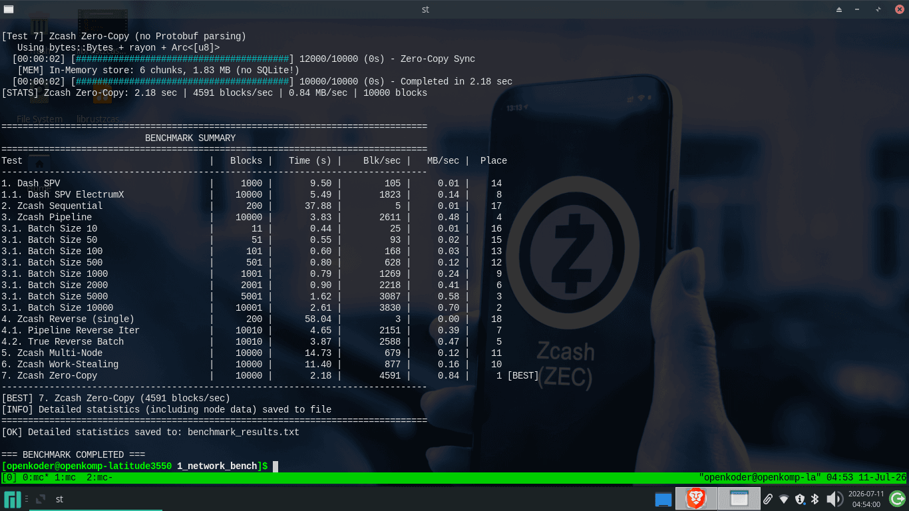Minimize the st terminal window
909x511 pixels.
[858, 9]
